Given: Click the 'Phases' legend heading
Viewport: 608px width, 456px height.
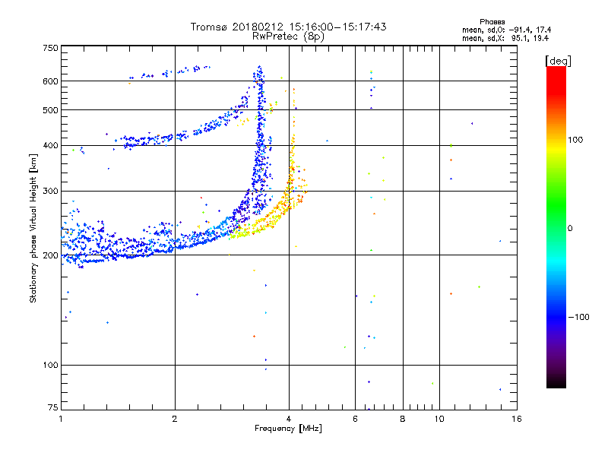Looking at the screenshot, I should (x=492, y=22).
